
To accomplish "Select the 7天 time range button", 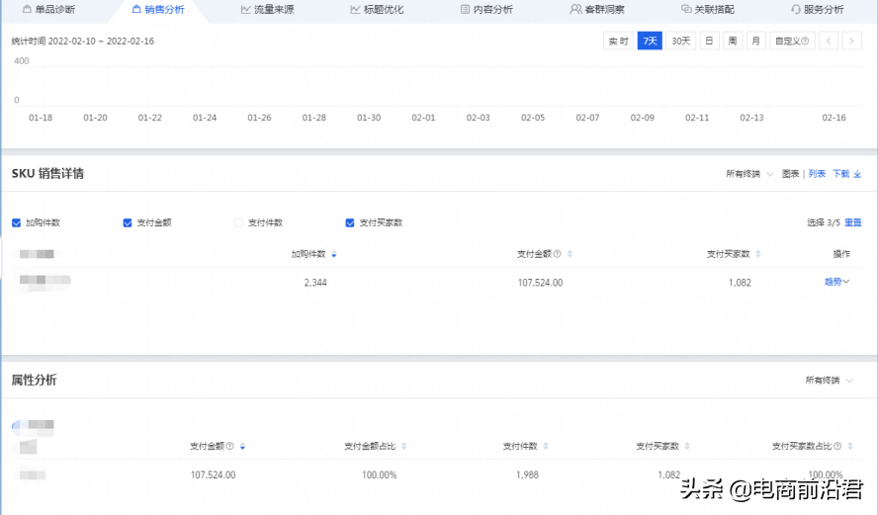I will click(650, 41).
